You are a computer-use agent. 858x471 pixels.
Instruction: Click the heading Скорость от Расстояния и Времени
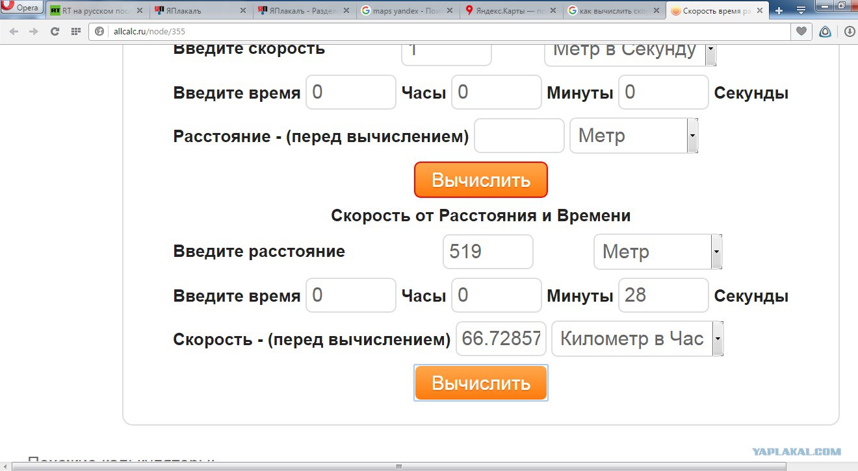point(480,215)
